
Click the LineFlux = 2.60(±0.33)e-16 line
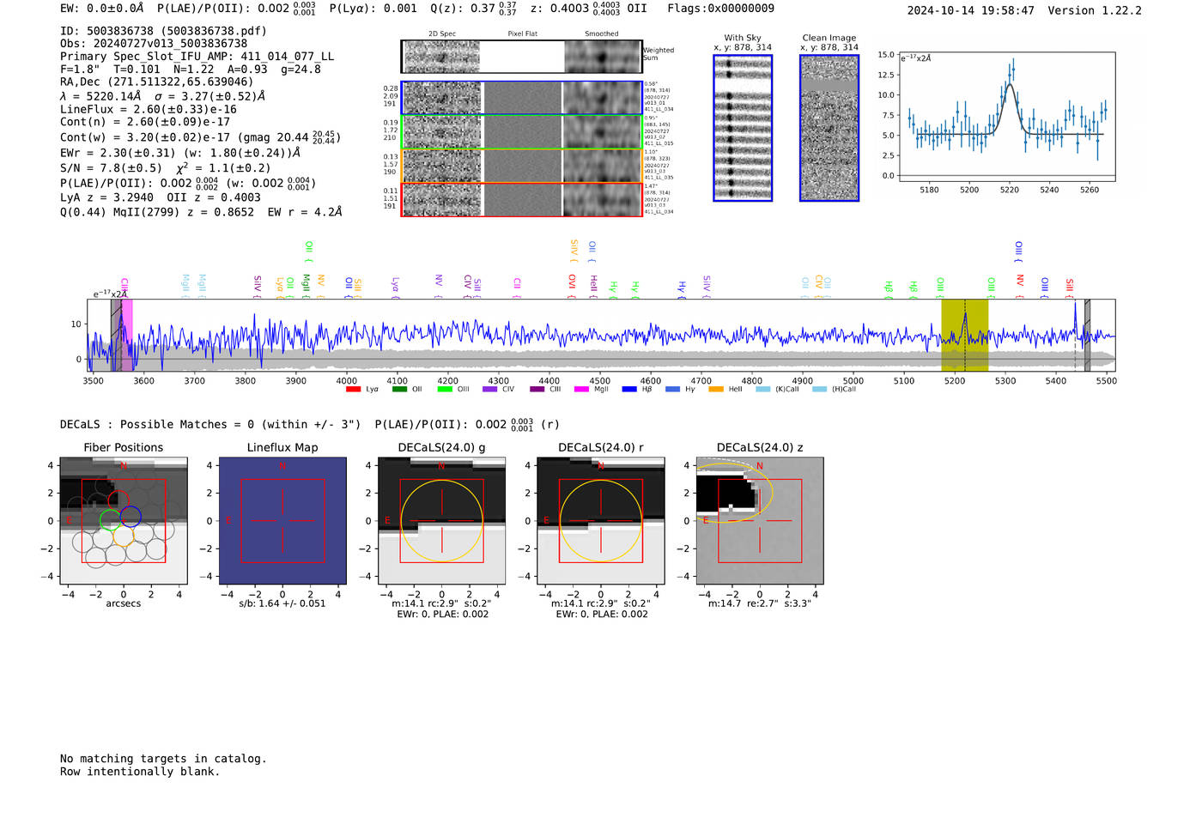click(x=149, y=109)
